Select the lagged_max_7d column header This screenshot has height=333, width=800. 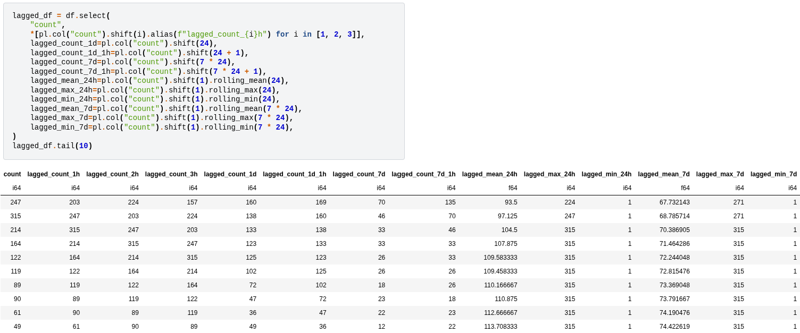(720, 174)
